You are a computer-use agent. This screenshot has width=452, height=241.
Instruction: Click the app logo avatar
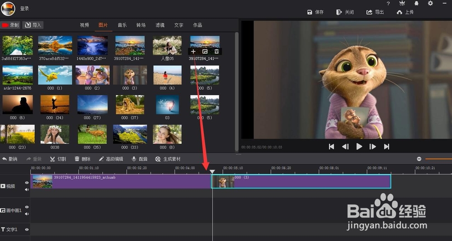click(x=8, y=9)
